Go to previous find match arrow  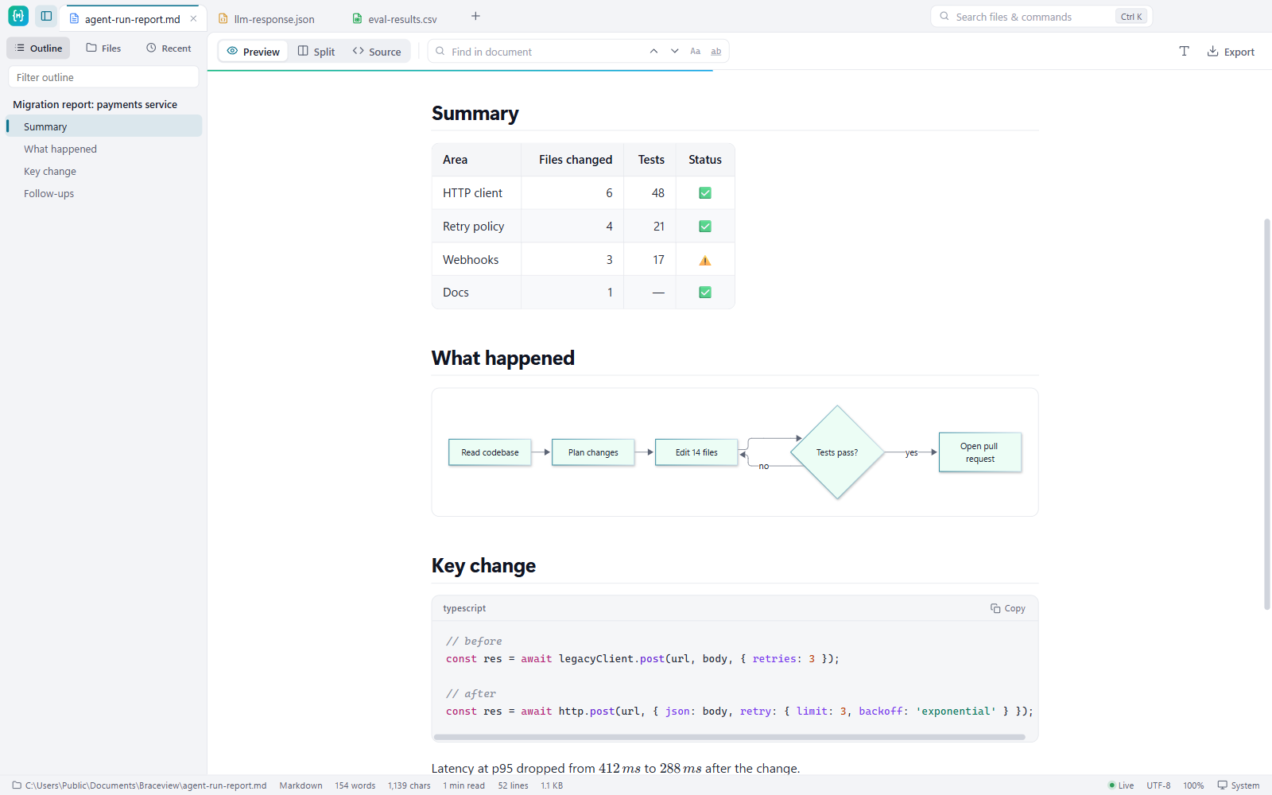point(653,51)
